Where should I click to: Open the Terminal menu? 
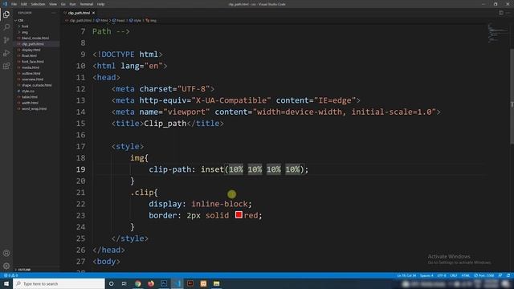pos(87,4)
